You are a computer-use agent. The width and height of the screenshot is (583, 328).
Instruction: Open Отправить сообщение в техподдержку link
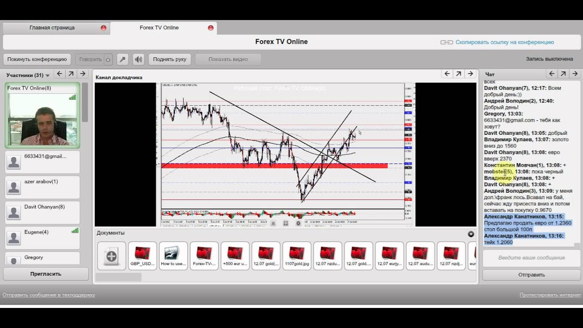(49, 295)
